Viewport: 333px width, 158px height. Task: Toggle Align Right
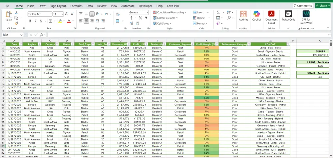[92, 21]
